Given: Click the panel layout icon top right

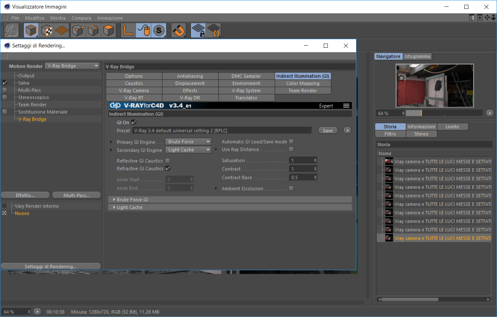Looking at the screenshot, I should (x=472, y=17).
